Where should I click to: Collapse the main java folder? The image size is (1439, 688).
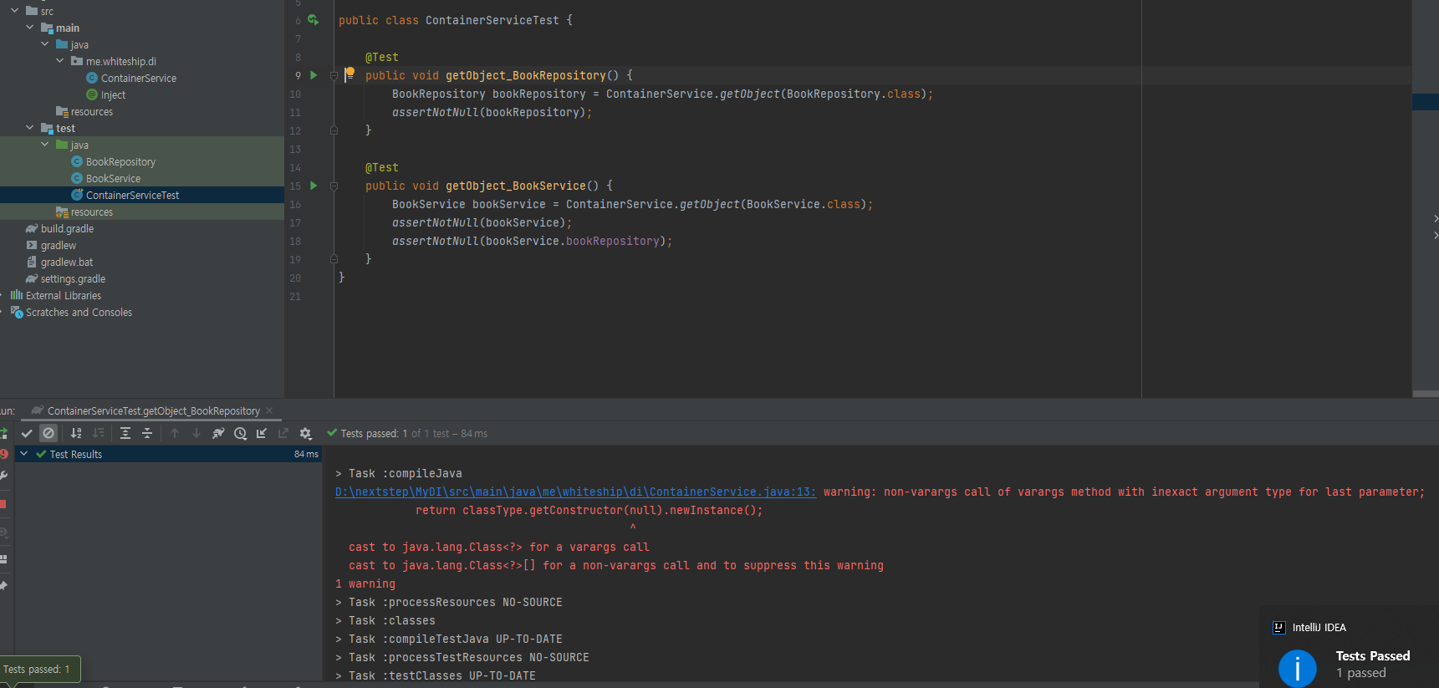44,44
